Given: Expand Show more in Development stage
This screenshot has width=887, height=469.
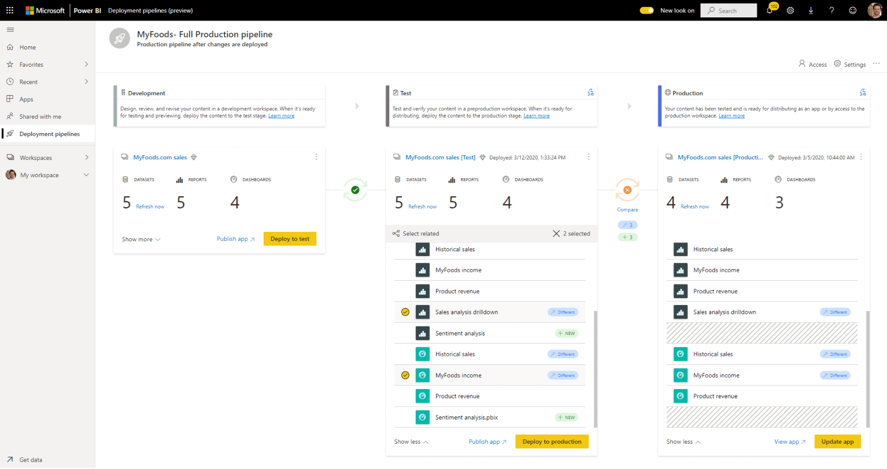Looking at the screenshot, I should pyautogui.click(x=141, y=239).
